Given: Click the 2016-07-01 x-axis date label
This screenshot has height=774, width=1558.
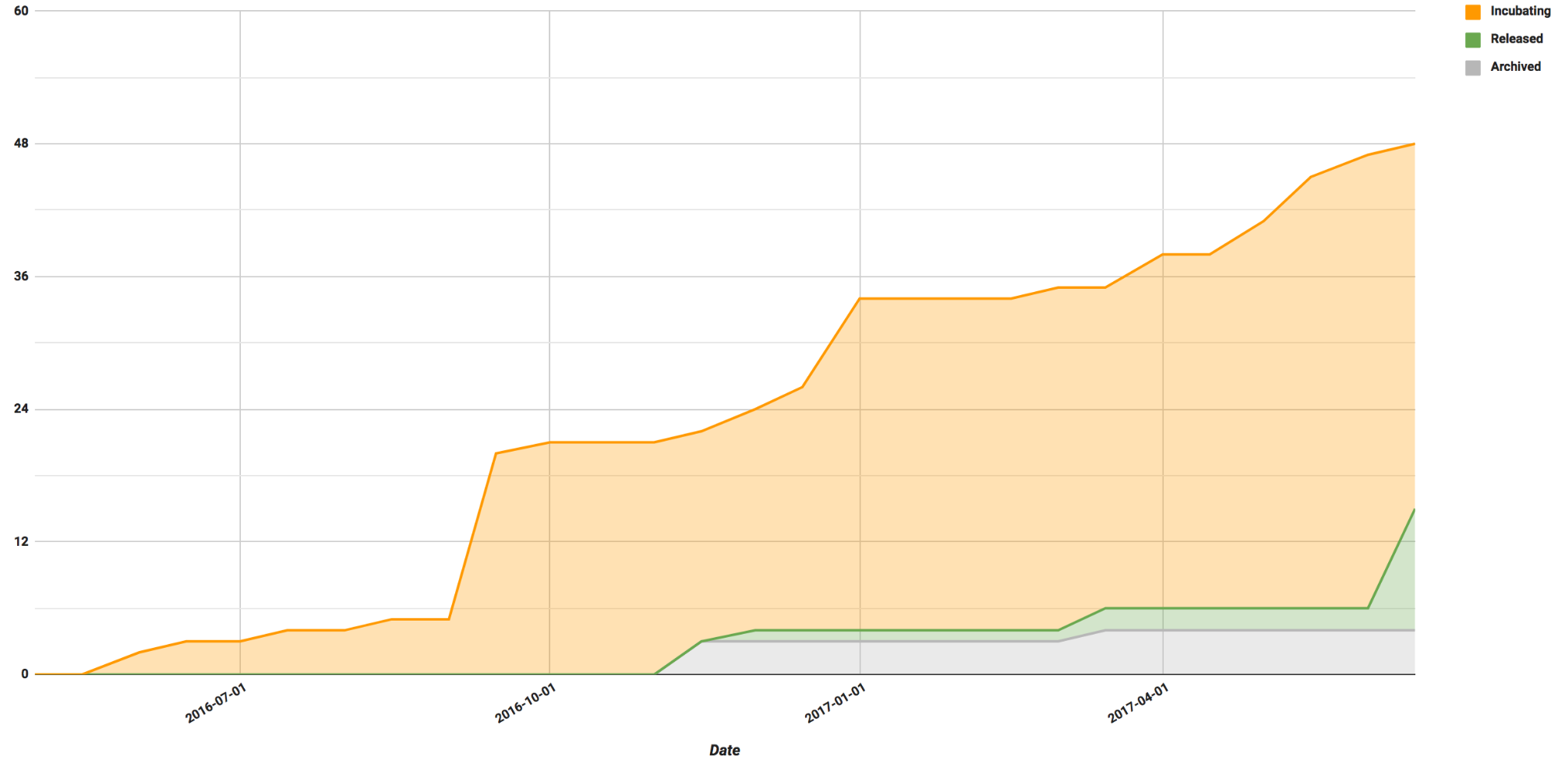Looking at the screenshot, I should [x=216, y=703].
